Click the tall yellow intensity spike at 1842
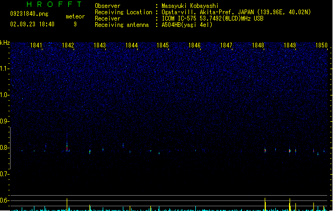The image size is (333, 211). pos(67,205)
